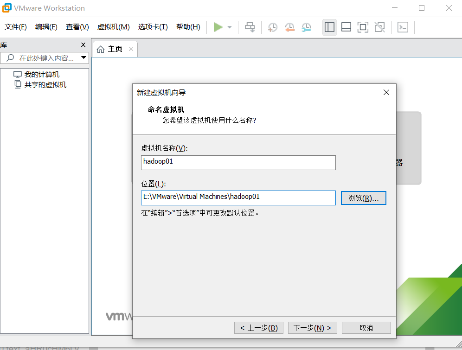Image resolution: width=462 pixels, height=350 pixels.
Task: Switch to the Home tab
Action: click(115, 49)
